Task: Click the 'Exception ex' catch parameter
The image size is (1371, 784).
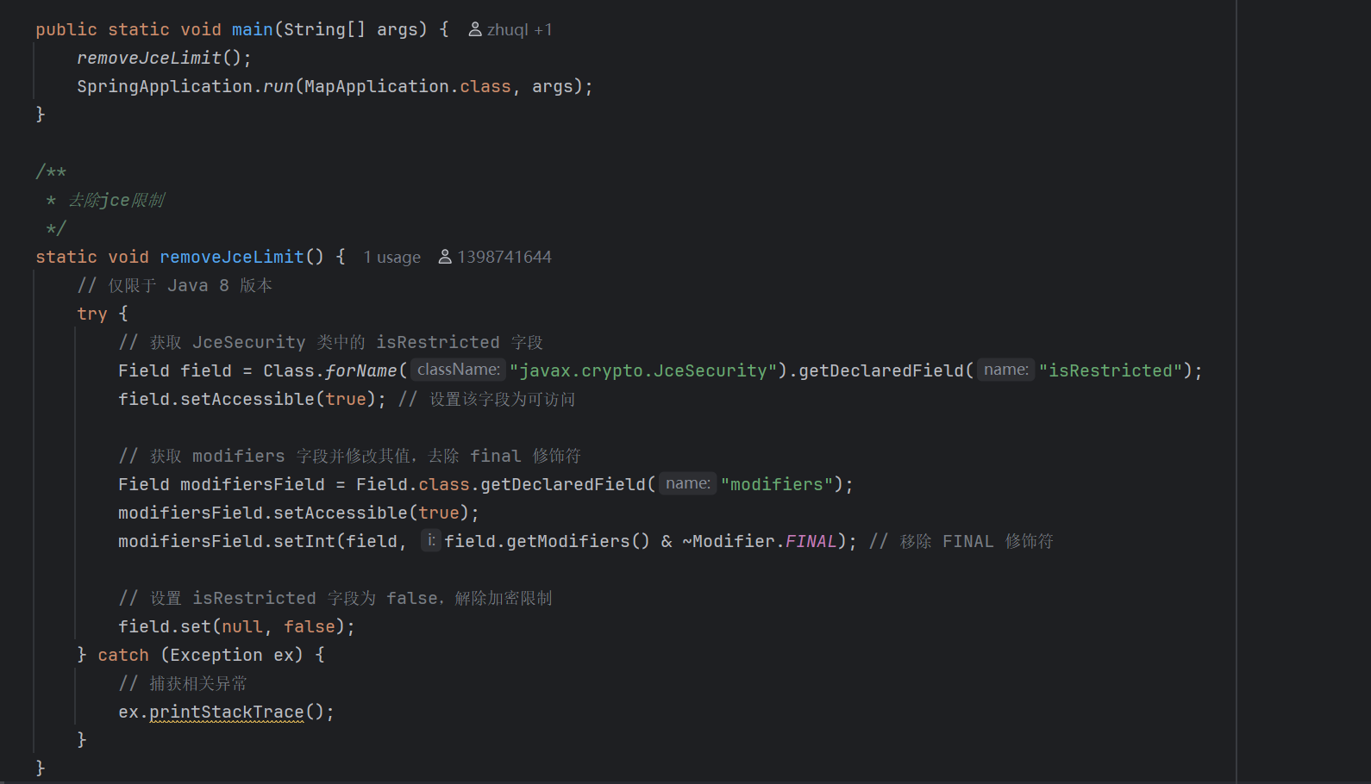Action: coord(232,656)
